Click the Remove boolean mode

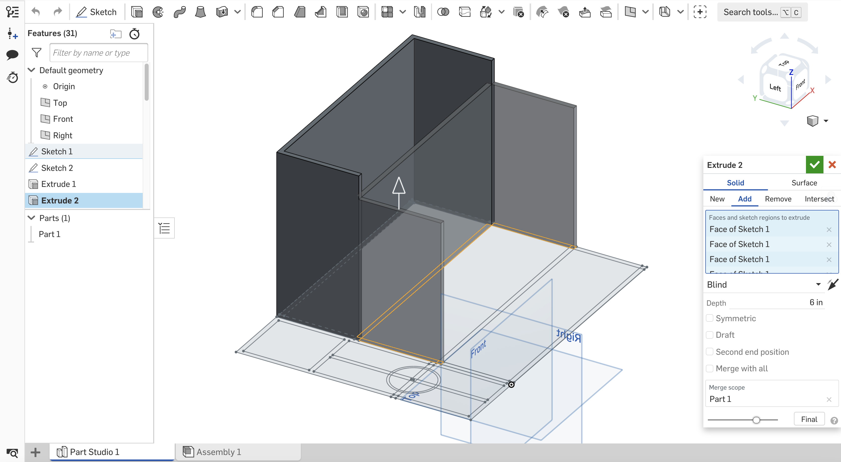tap(778, 199)
